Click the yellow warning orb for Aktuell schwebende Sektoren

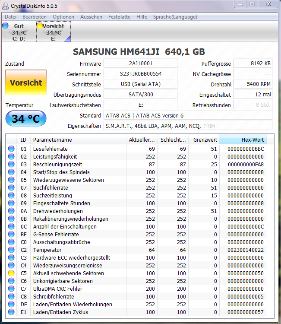[x=11, y=273]
